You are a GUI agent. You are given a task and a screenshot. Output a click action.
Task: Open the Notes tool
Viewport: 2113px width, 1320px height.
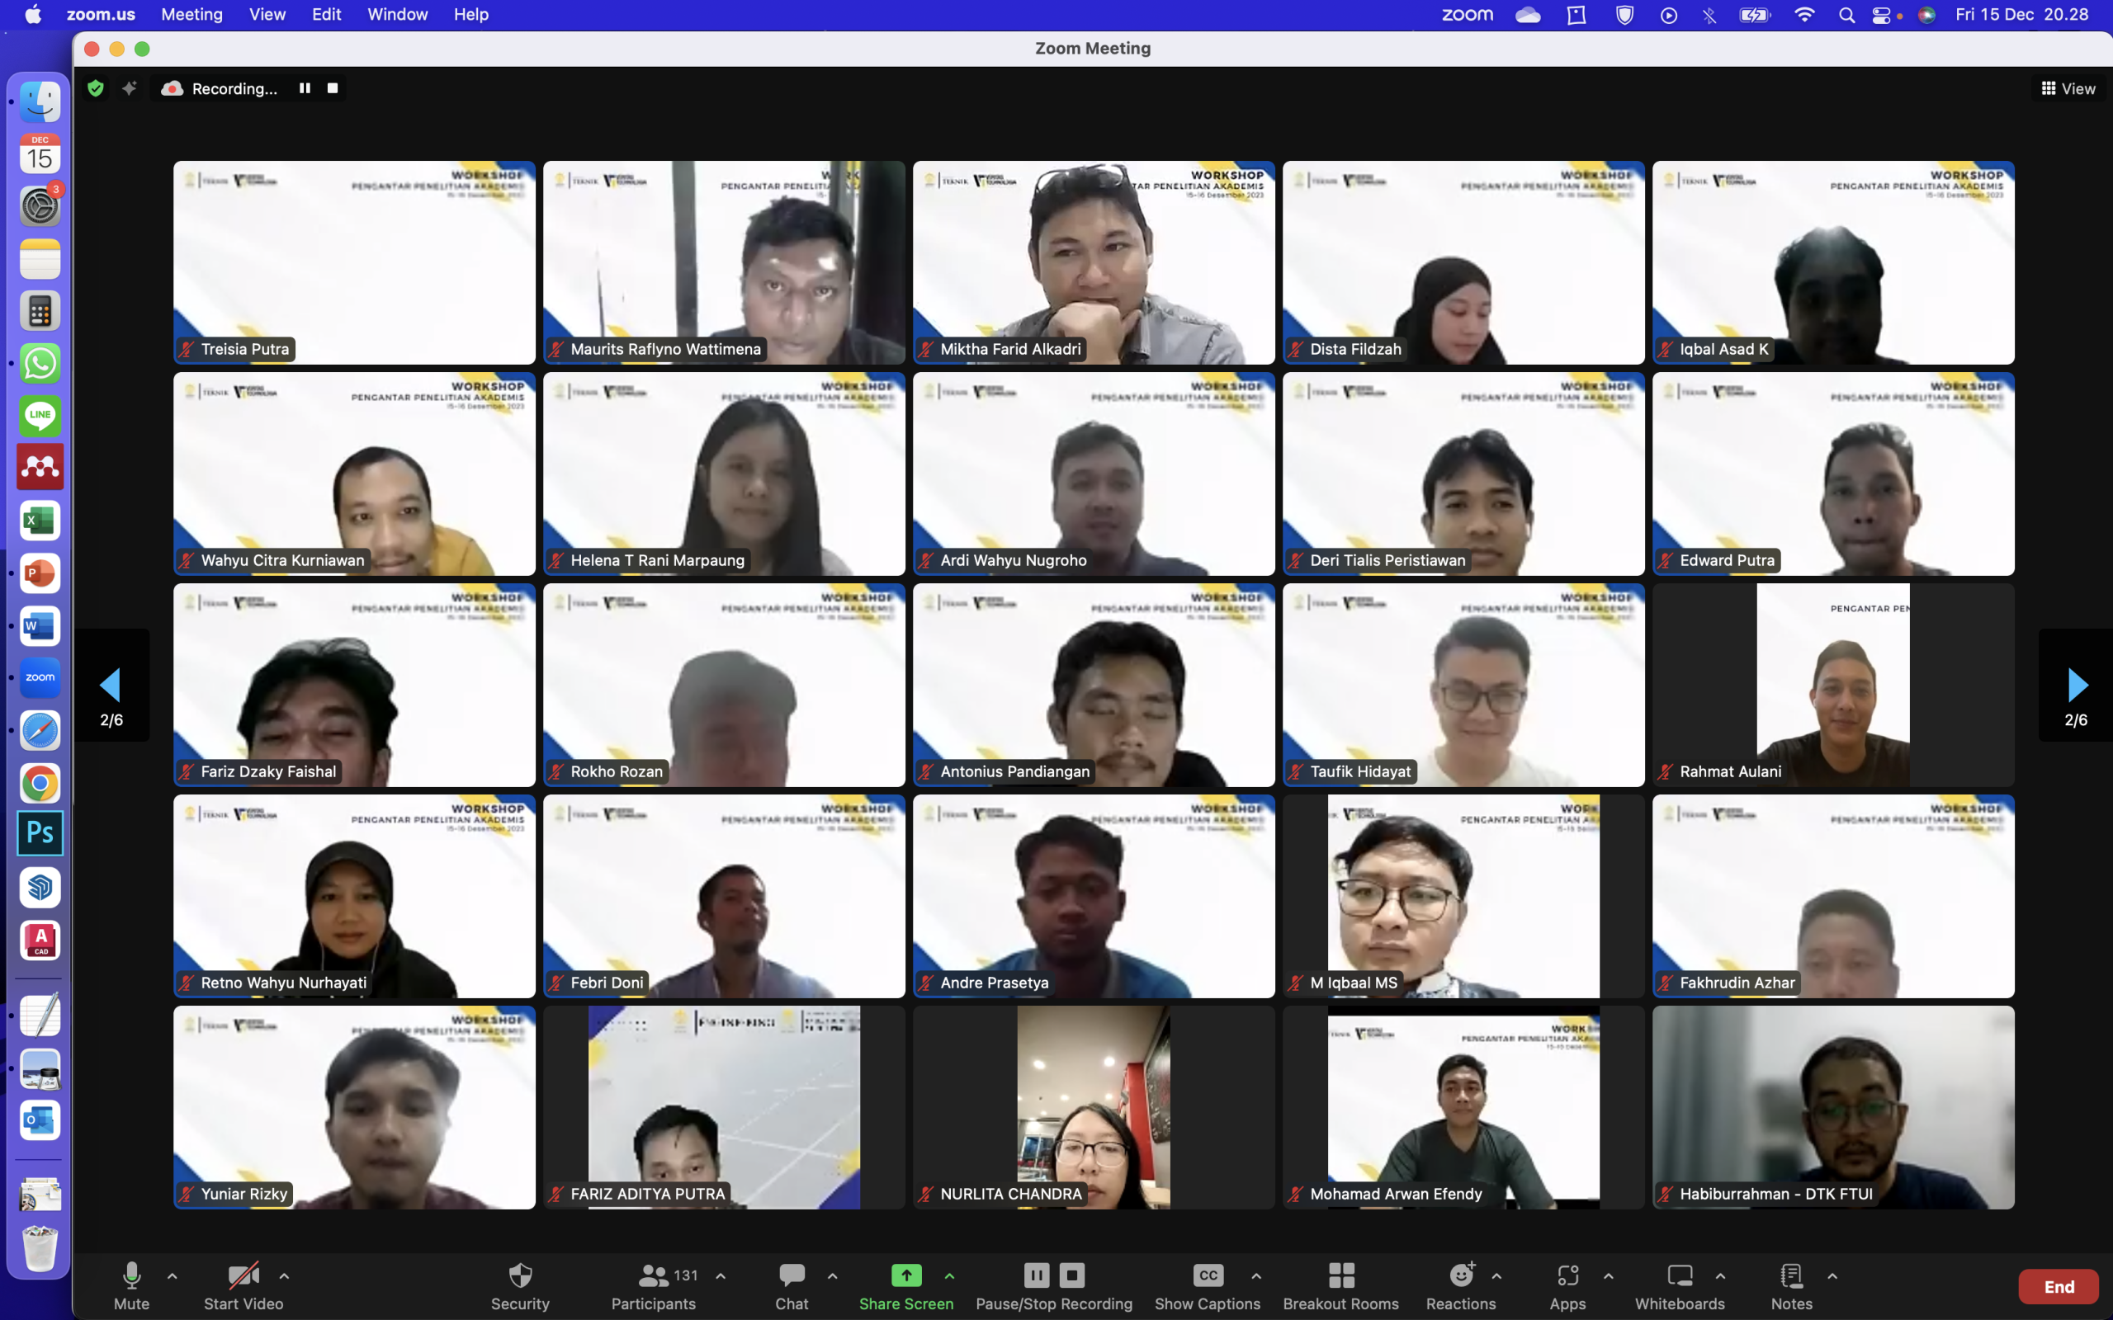(x=1791, y=1285)
